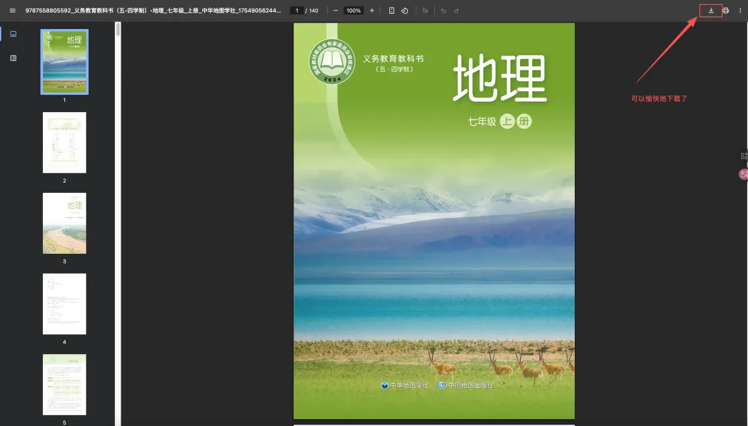Click the total pages '140' text
This screenshot has width=748, height=426.
tap(314, 10)
